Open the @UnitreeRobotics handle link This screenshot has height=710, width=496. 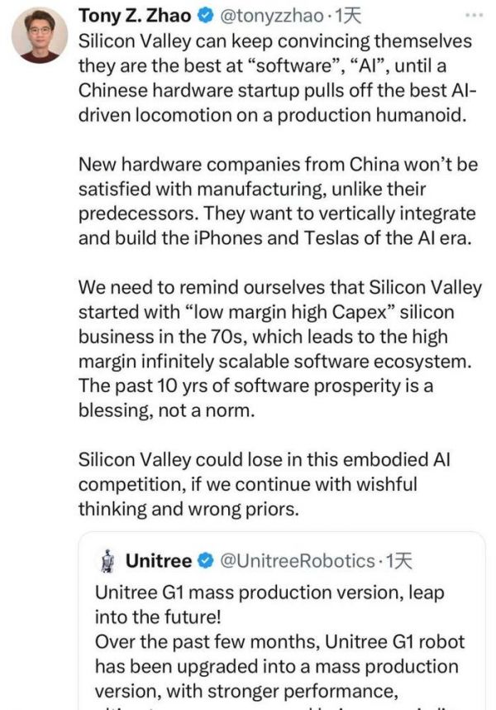tap(297, 562)
